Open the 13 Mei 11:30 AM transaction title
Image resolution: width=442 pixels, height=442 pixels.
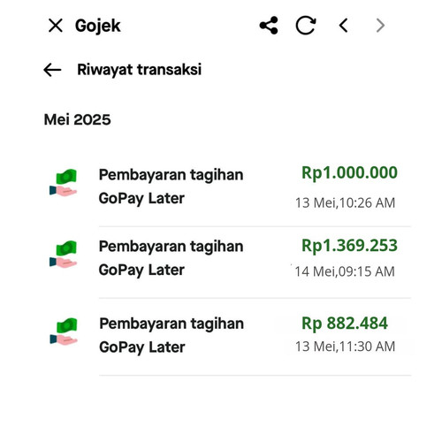171,335
